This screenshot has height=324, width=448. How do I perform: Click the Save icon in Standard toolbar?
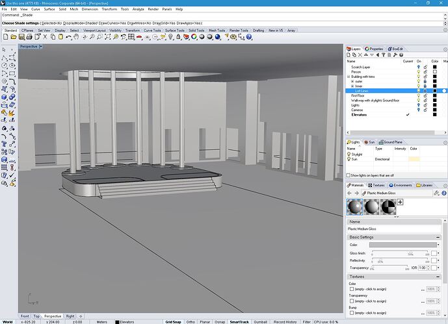coord(21,37)
